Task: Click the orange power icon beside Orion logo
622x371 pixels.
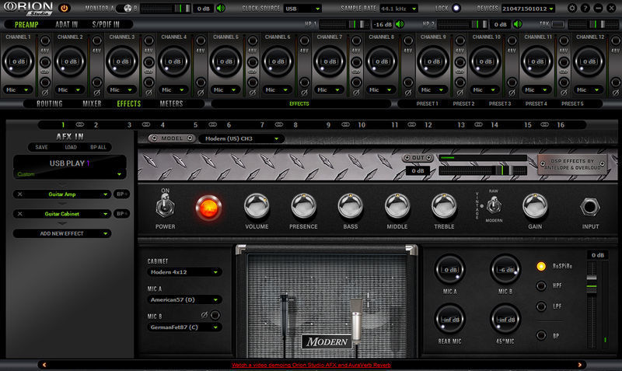Action: pyautogui.click(x=64, y=8)
